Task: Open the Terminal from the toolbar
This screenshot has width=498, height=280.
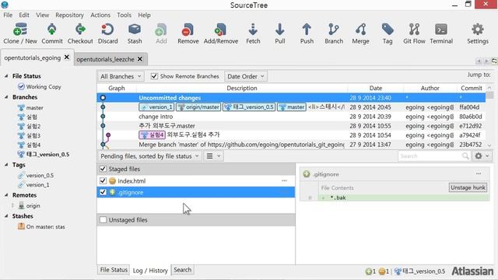Action: click(x=441, y=30)
